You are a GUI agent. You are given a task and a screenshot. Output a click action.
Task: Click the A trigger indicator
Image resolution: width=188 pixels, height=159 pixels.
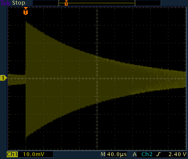[135, 154]
